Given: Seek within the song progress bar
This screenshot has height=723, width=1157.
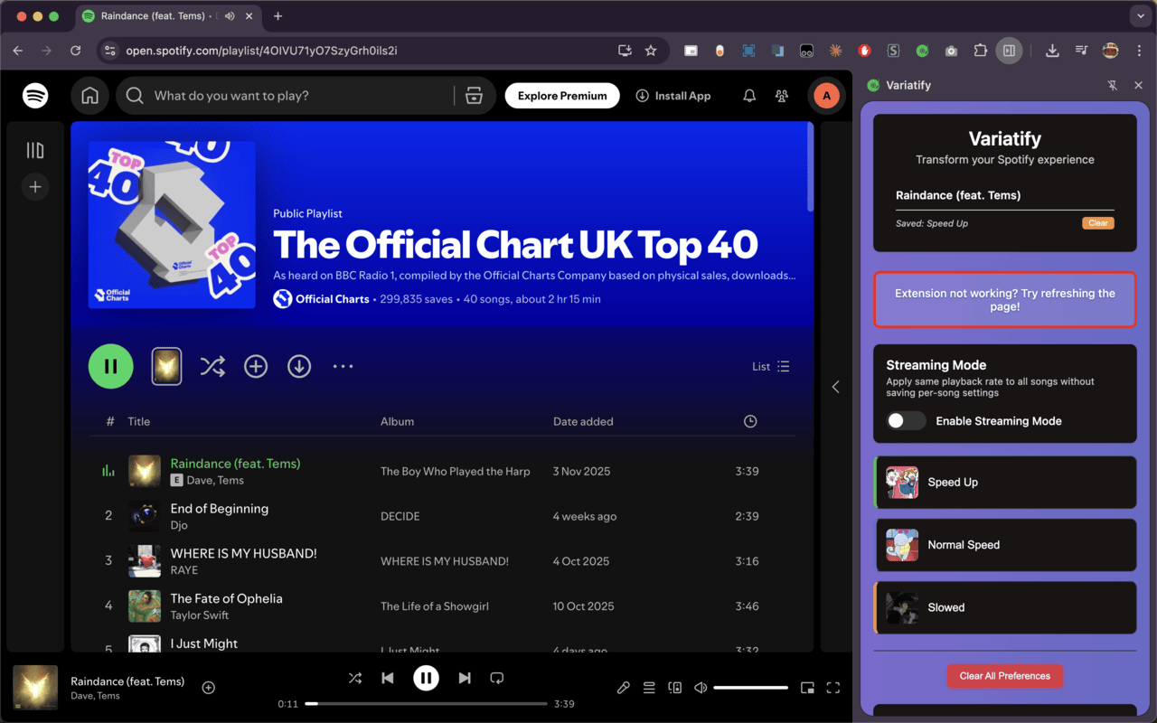Looking at the screenshot, I should click(426, 703).
